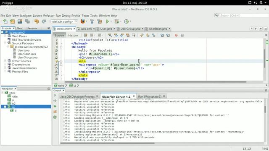Select UserBean.java in Projects tree
This screenshot has height=151, width=269.
(26, 54)
